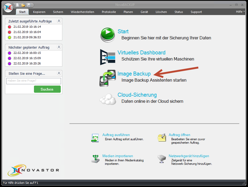Collapse the Nächster geplanter Auftrag panel
This screenshot has width=248, height=187.
pyautogui.click(x=59, y=47)
